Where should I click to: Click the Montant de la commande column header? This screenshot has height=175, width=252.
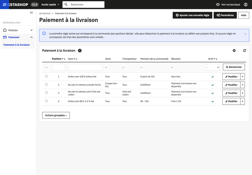154,59
